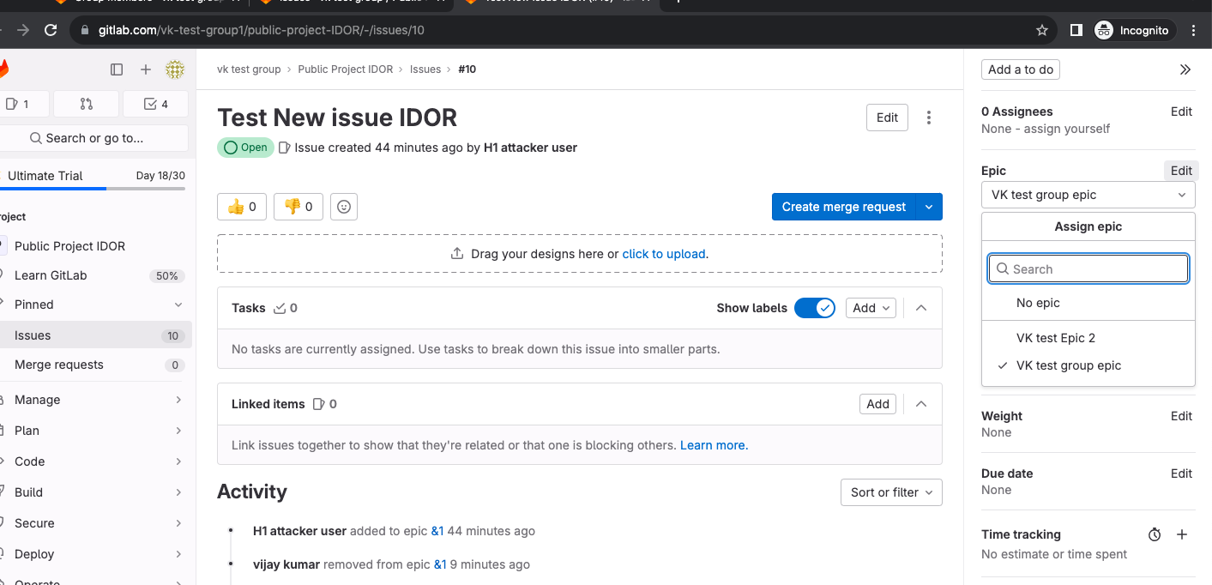Reload the page with browser refresh icon
This screenshot has height=585, width=1212.
coord(51,30)
